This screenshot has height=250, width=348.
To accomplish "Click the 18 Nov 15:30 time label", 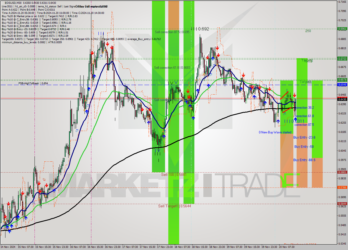I will [x=200, y=247].
